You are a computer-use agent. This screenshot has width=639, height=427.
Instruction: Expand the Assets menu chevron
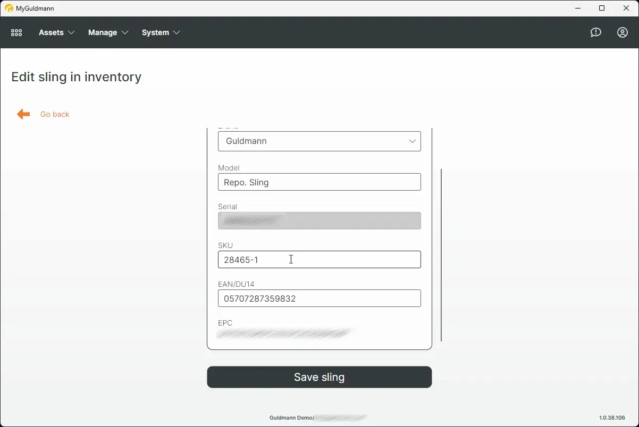tap(71, 32)
